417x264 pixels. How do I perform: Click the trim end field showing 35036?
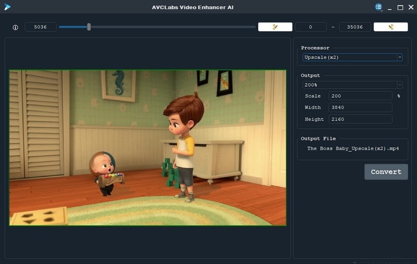(x=355, y=27)
